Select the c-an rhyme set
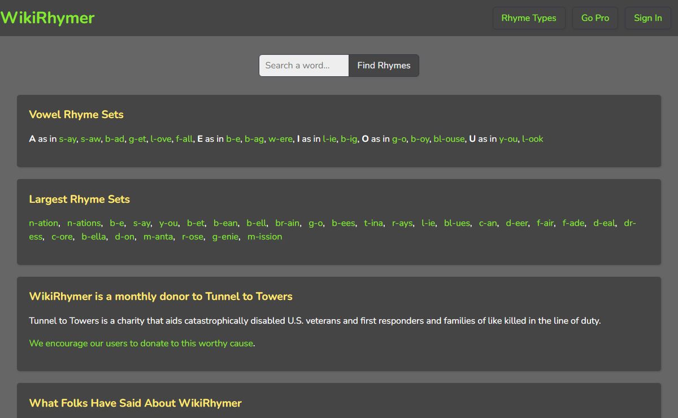678x418 pixels. click(488, 223)
